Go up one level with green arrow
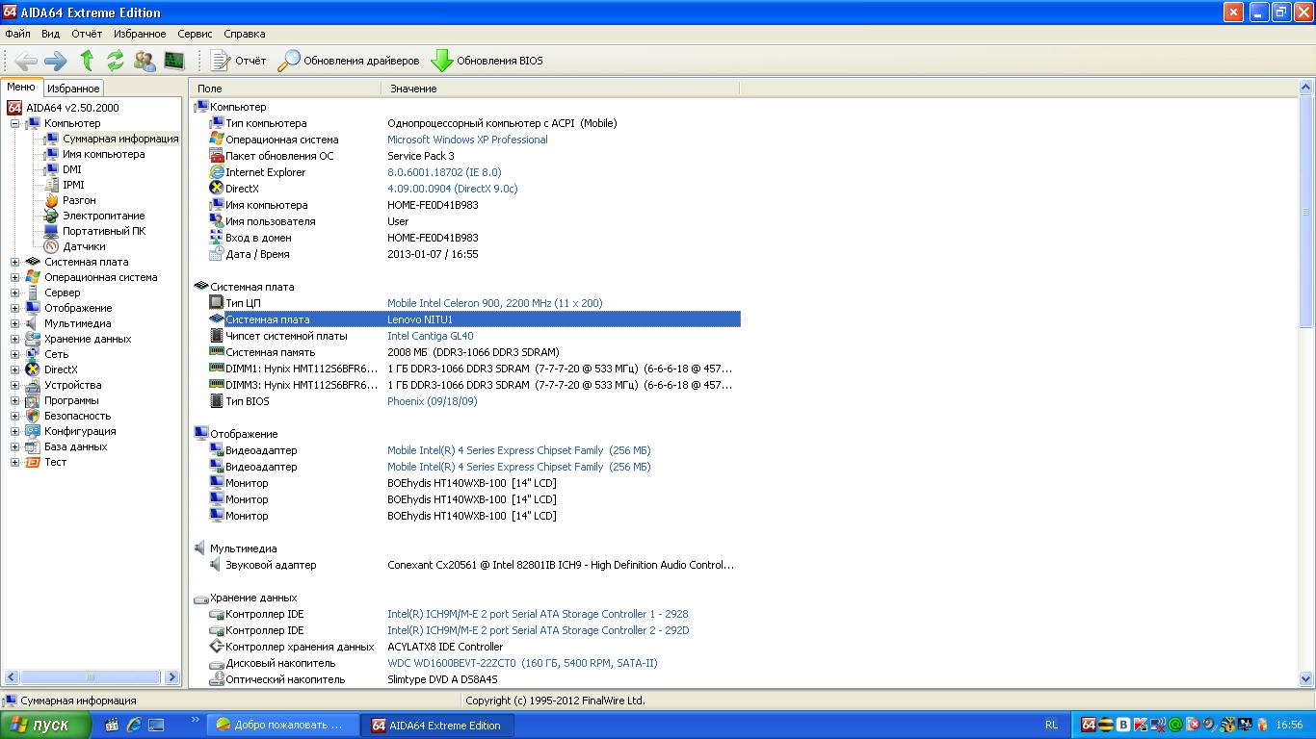 click(87, 61)
